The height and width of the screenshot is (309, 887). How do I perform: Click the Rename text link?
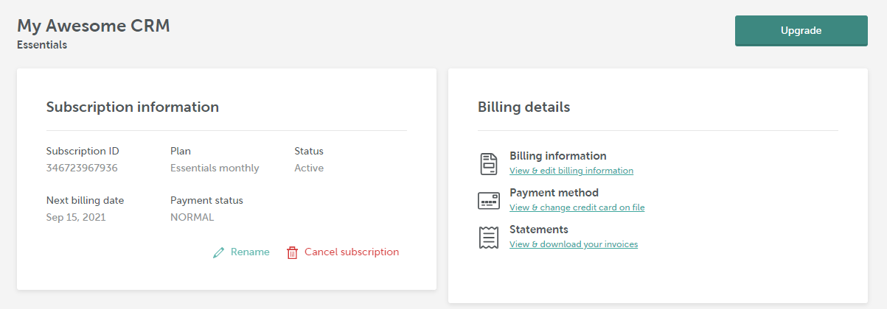pos(250,252)
